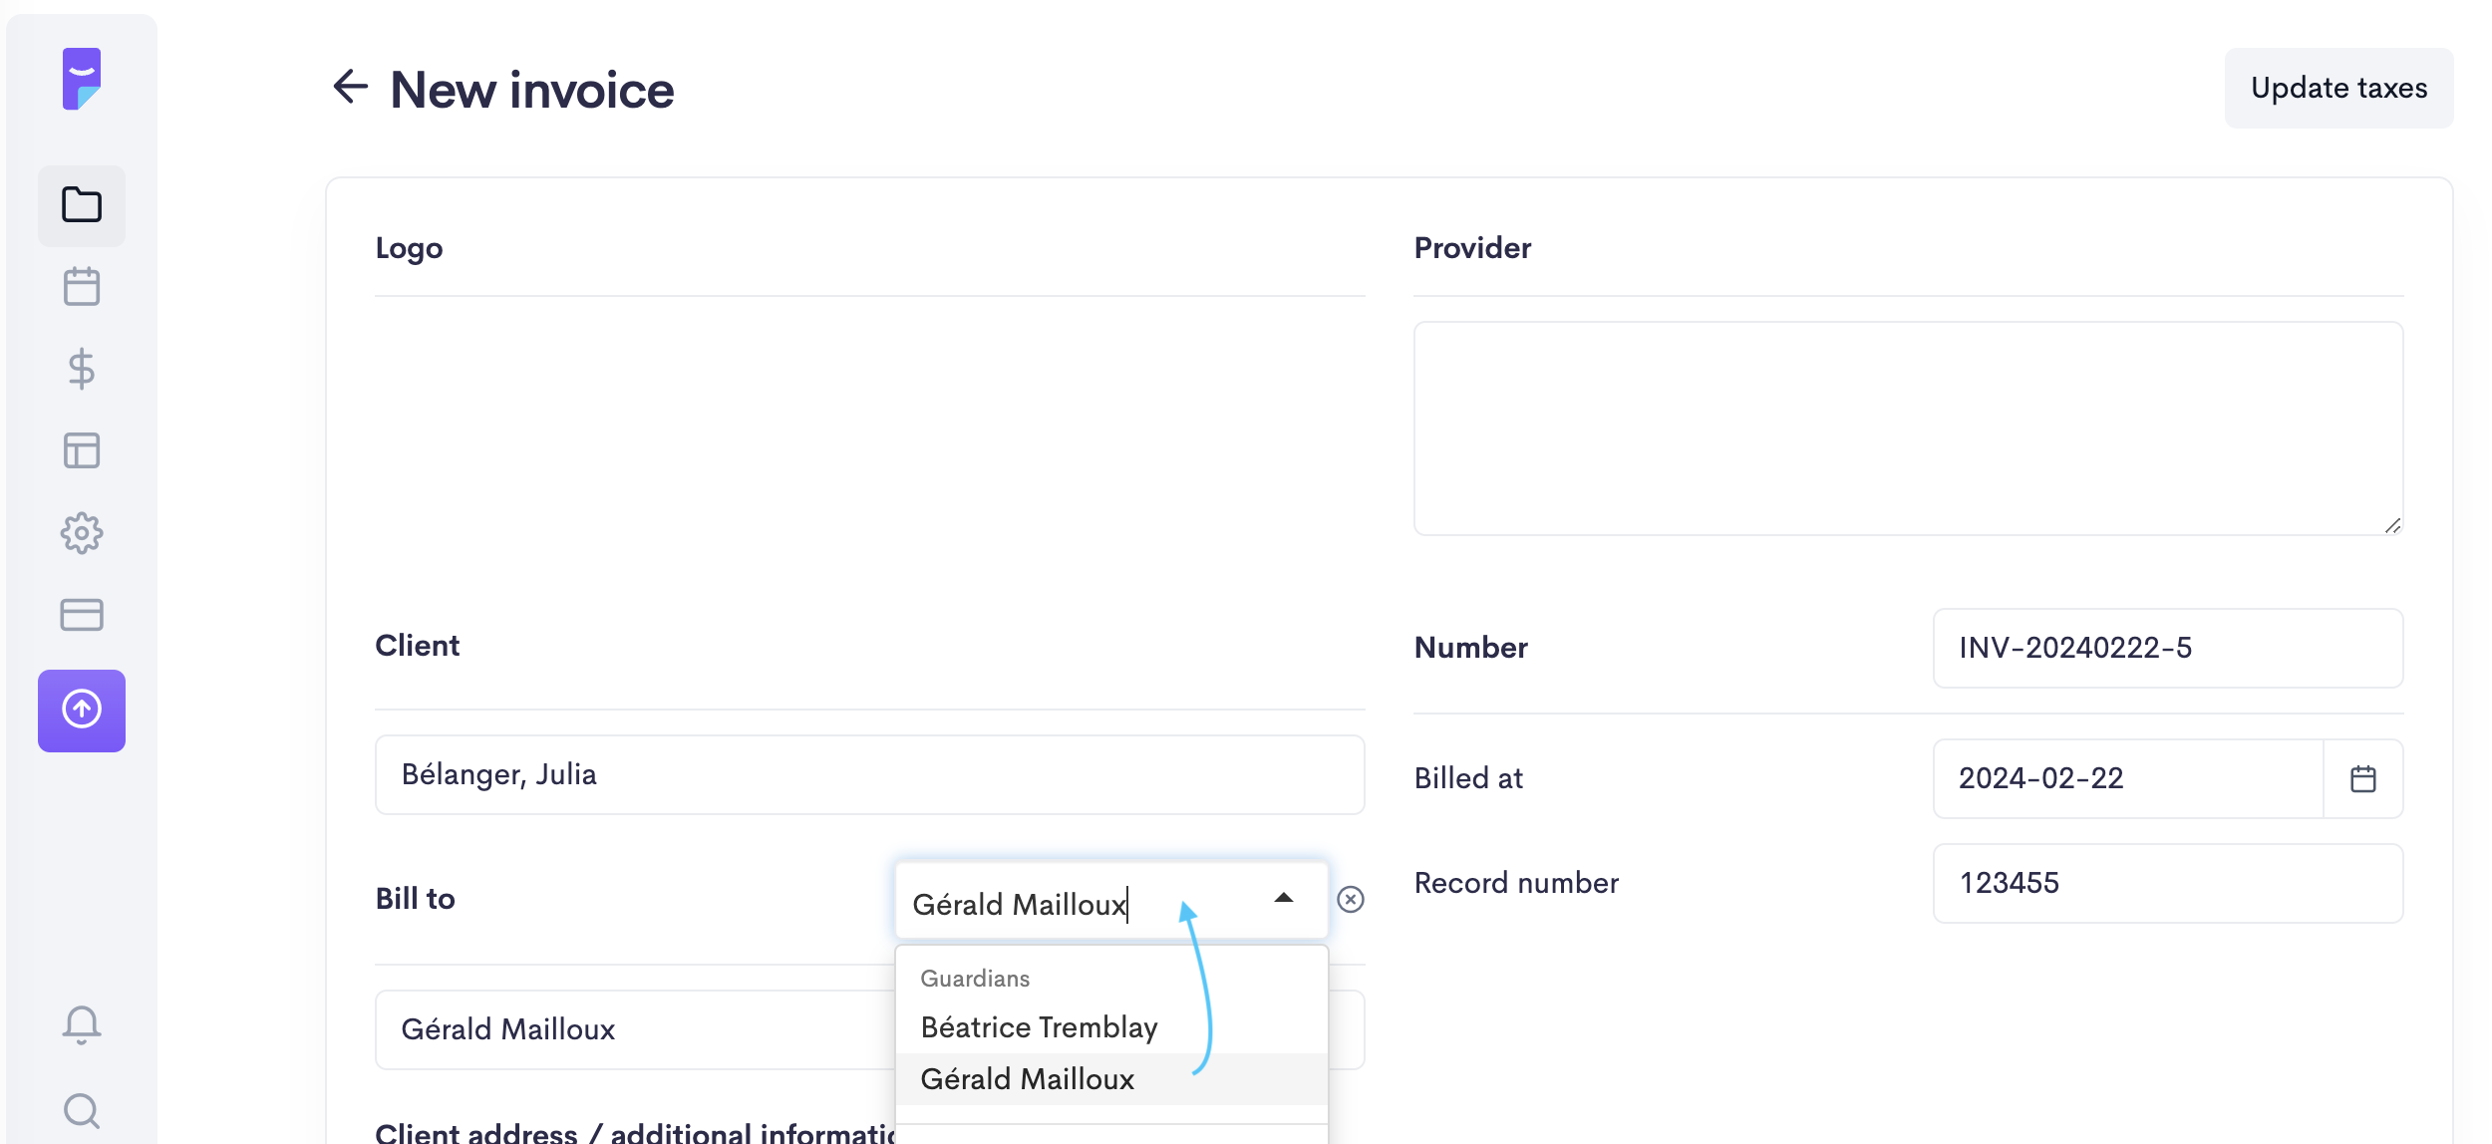Click the purple upload arrow icon
2492x1144 pixels.
[82, 710]
